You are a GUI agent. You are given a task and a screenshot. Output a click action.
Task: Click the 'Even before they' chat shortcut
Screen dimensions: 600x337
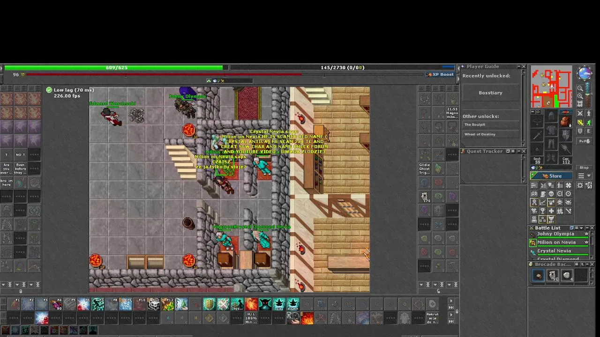pyautogui.click(x=20, y=168)
